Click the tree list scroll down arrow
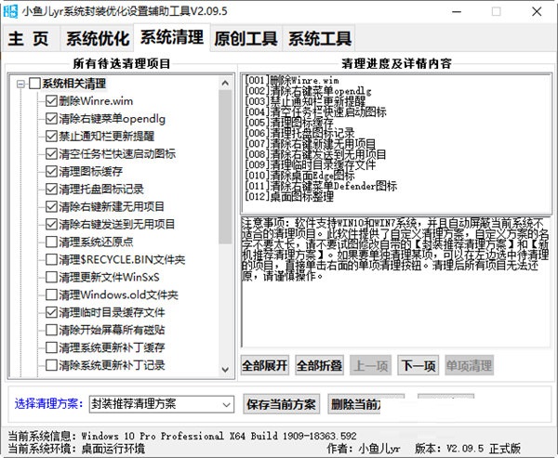 [225, 370]
